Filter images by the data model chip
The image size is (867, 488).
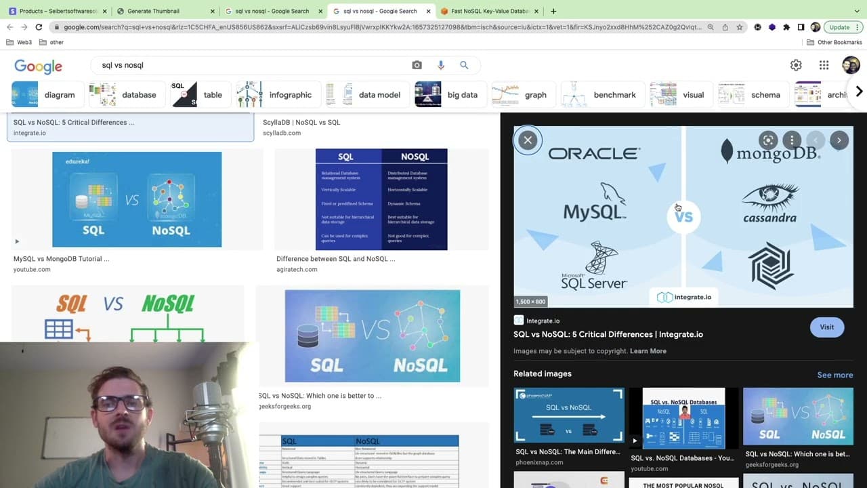coord(366,95)
